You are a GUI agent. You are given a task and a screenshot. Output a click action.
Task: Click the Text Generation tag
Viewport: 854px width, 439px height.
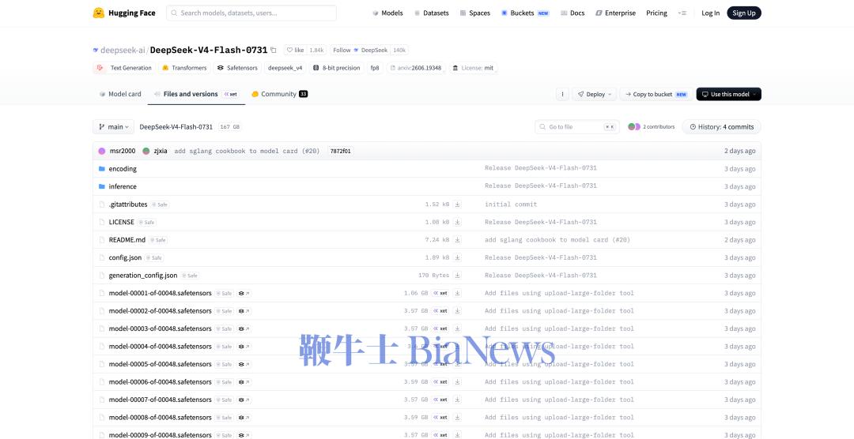(x=125, y=68)
